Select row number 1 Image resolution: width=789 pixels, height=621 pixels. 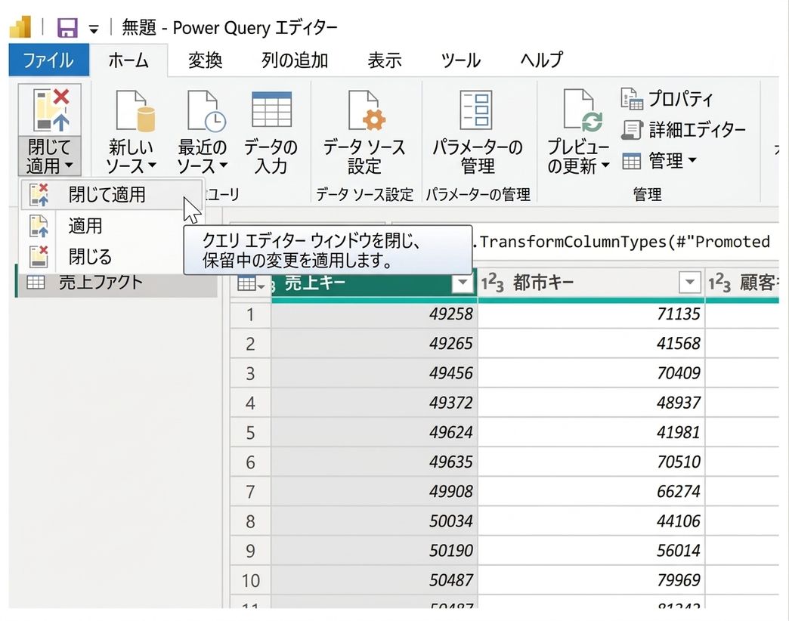(250, 314)
